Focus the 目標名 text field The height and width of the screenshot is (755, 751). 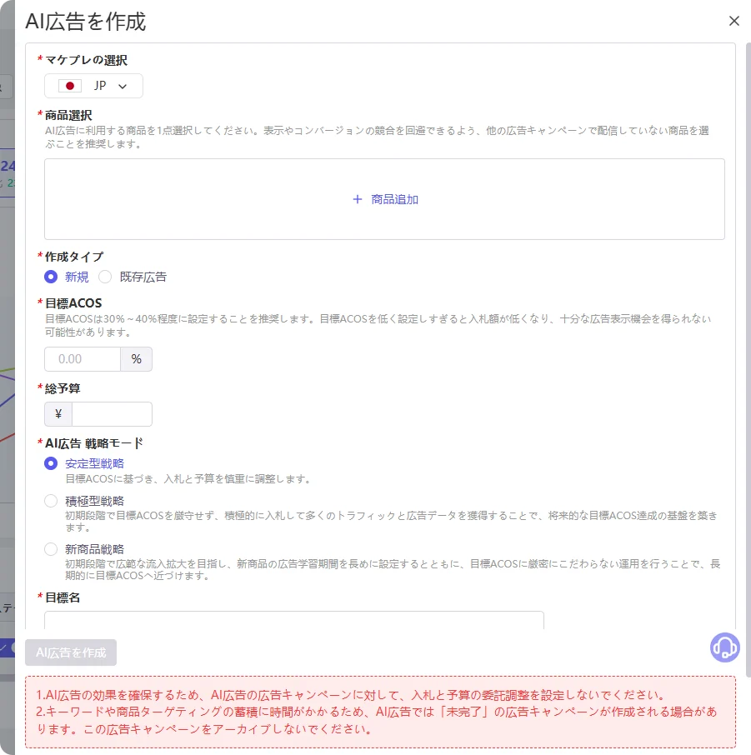pos(294,620)
